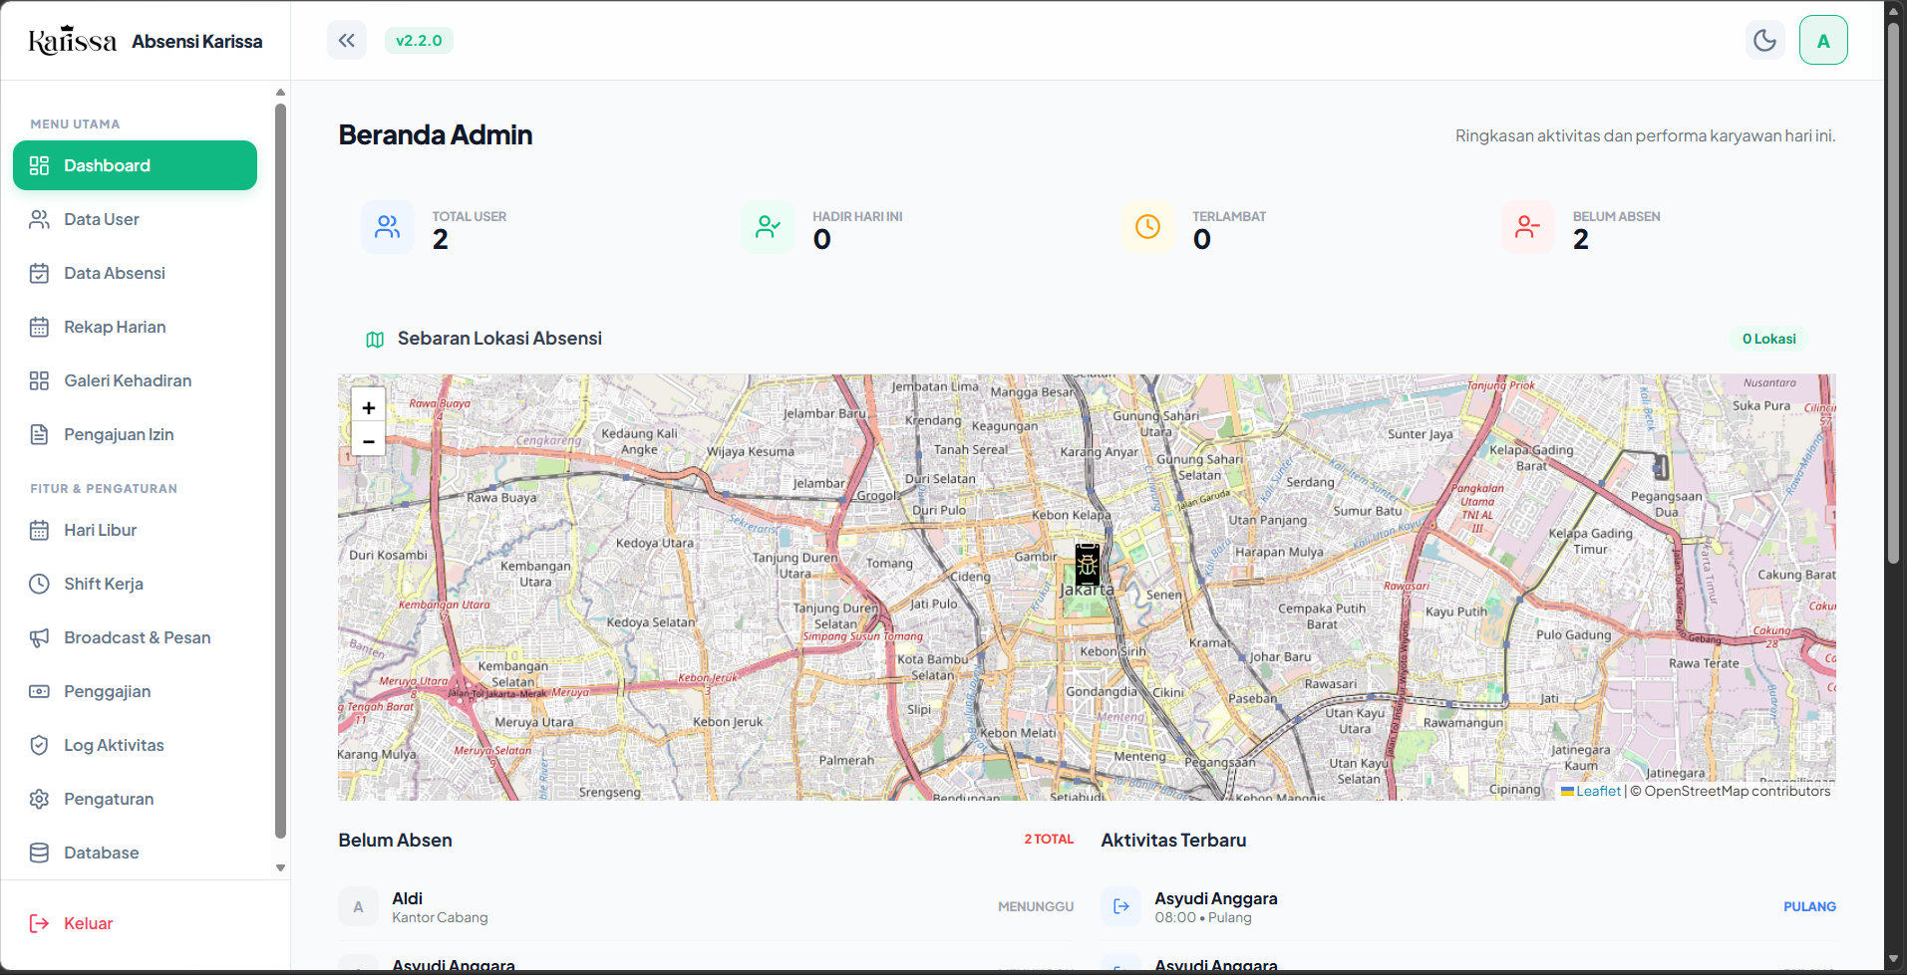Image resolution: width=1907 pixels, height=975 pixels.
Task: Open Database text link
Action: (102, 853)
